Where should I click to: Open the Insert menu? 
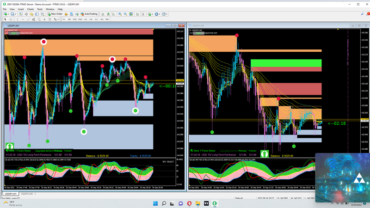(x=21, y=9)
